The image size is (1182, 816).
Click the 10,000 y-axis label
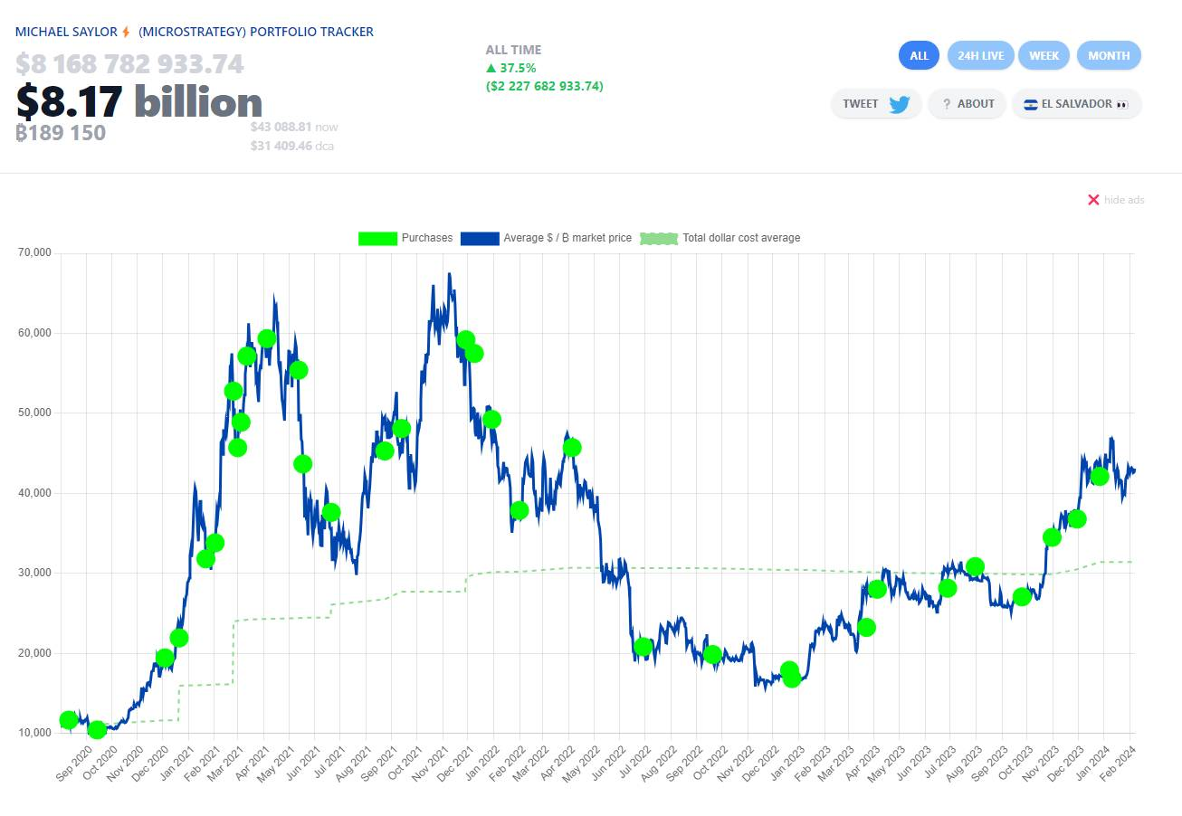pos(34,733)
